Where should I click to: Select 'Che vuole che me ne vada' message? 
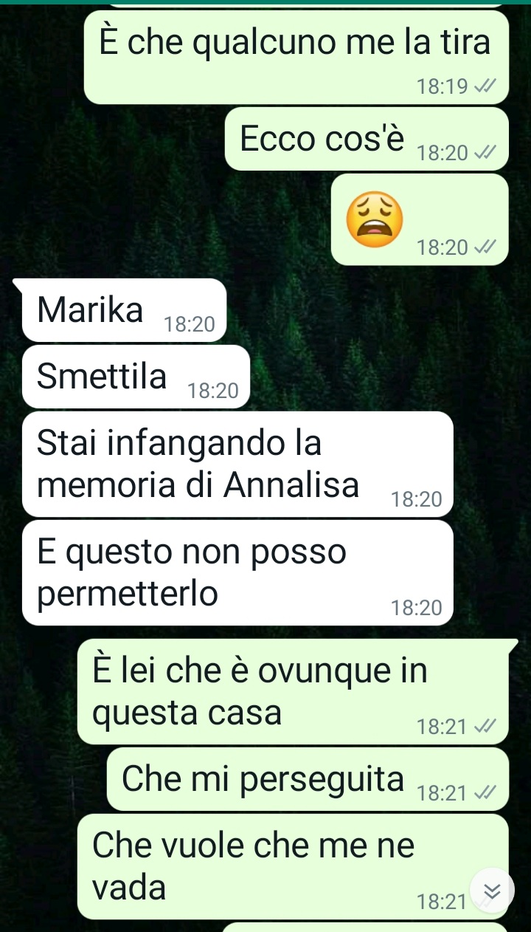tap(294, 866)
